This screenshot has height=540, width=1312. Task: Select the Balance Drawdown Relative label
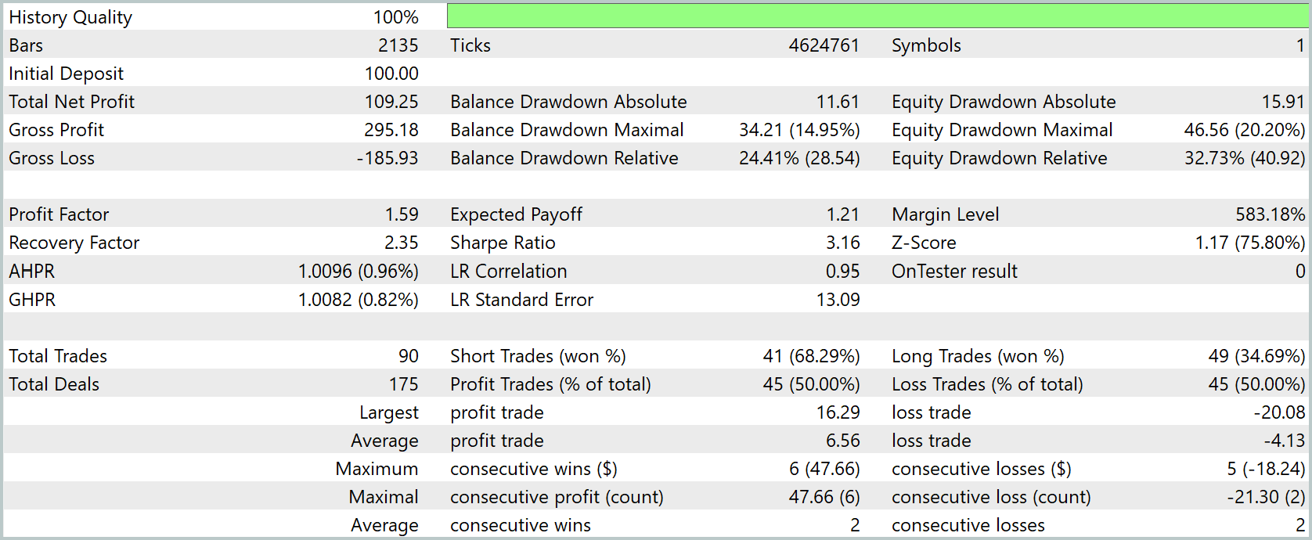click(x=564, y=158)
